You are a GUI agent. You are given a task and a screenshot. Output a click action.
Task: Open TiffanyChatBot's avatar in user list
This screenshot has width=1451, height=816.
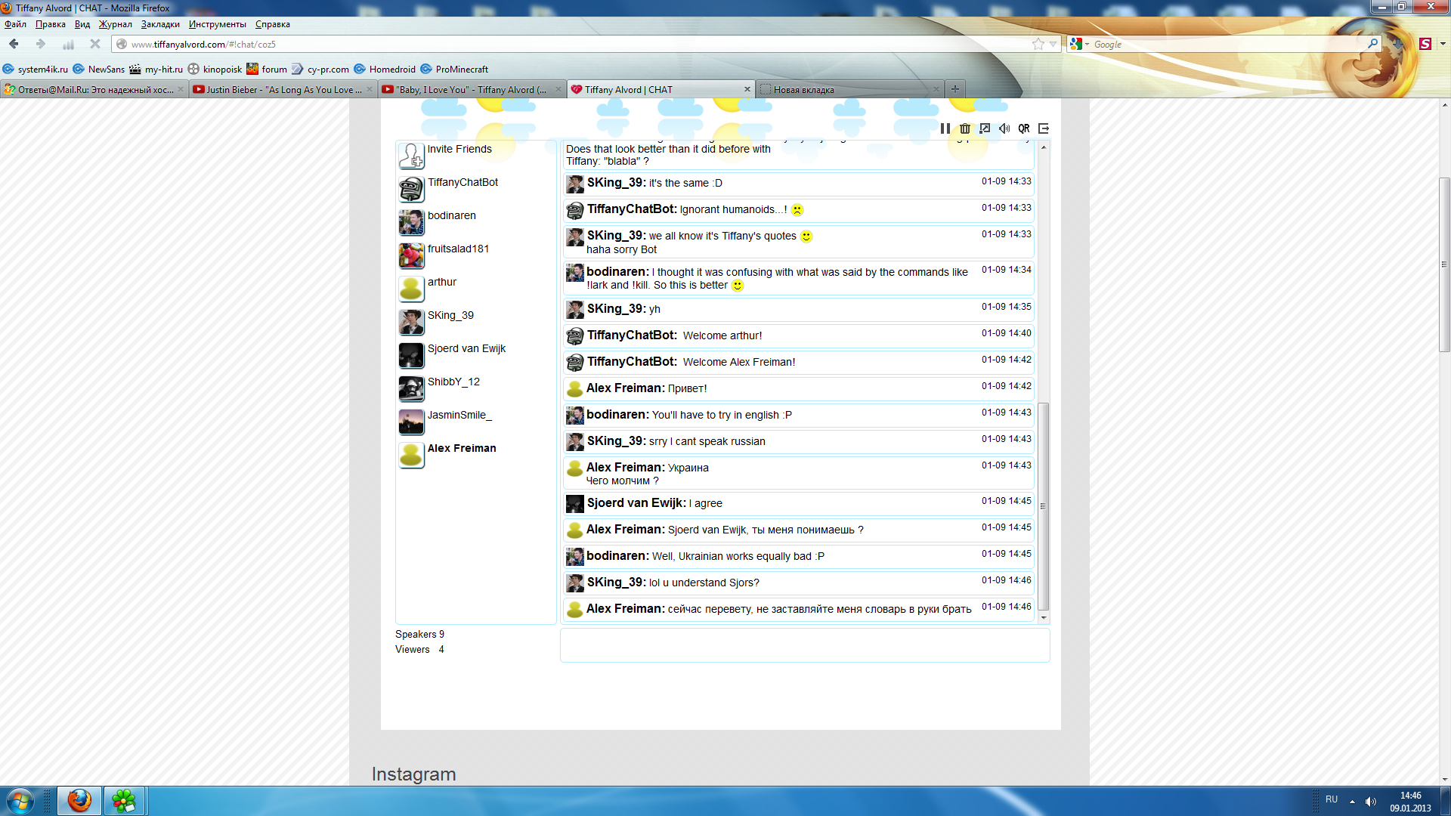coord(411,189)
